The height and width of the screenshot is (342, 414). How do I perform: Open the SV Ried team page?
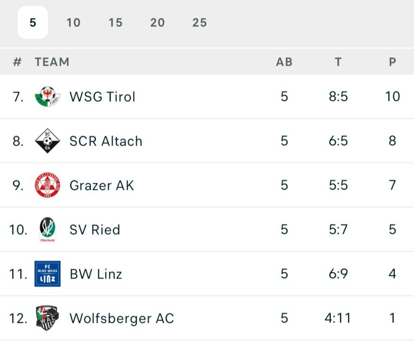pos(95,229)
